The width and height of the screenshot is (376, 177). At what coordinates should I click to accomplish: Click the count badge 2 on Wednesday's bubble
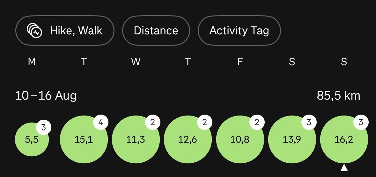153,122
